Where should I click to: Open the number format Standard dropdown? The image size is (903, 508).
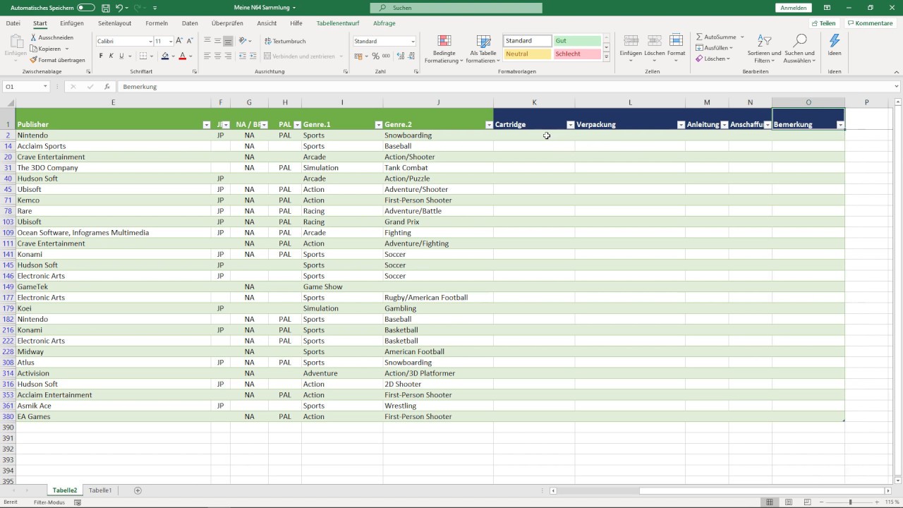point(413,41)
